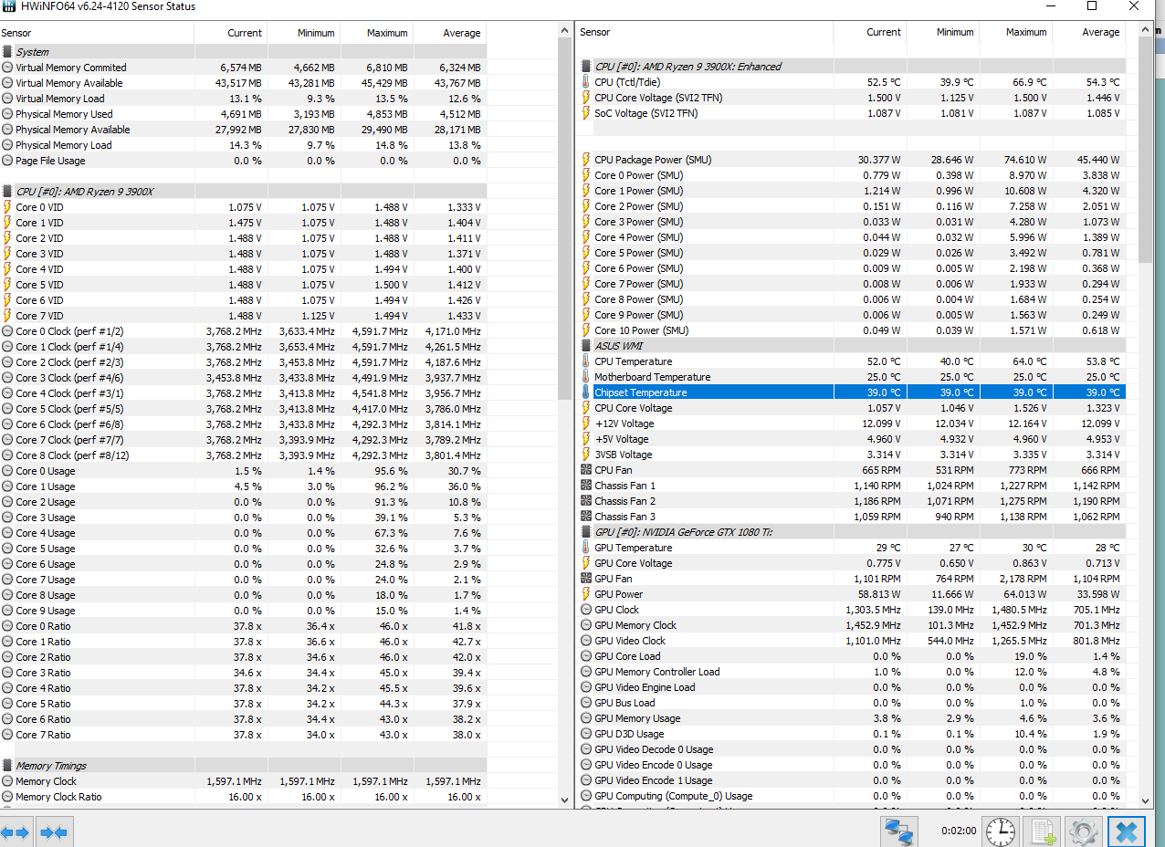Click the fan icon beside CPU Fan
The width and height of the screenshot is (1165, 847).
pyautogui.click(x=586, y=470)
